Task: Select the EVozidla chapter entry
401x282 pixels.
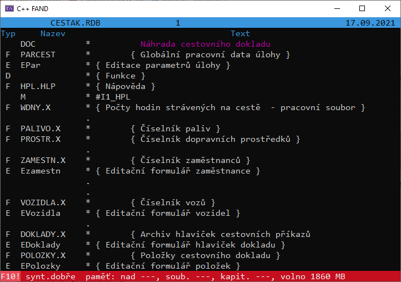Action: (x=41, y=213)
